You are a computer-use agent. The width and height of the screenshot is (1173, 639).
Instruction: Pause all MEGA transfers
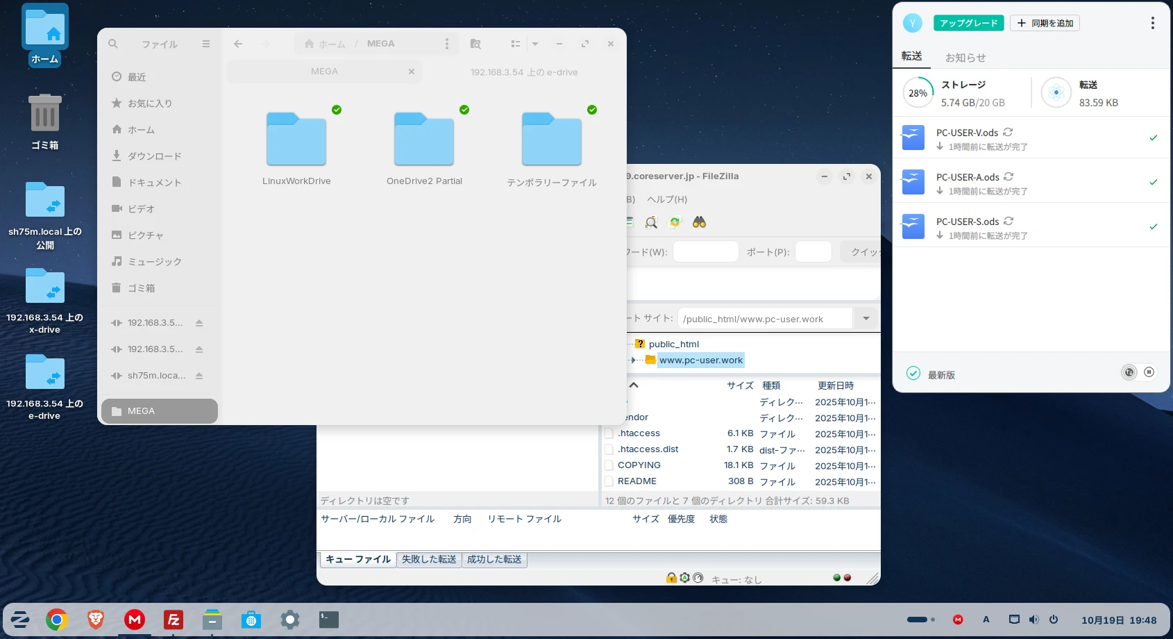(x=1149, y=372)
